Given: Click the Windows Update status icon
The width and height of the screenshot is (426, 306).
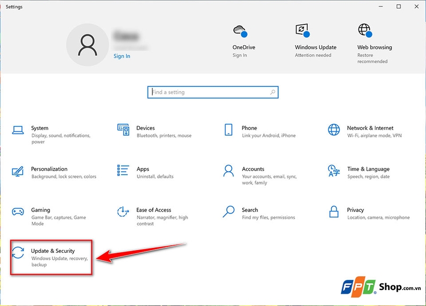Looking at the screenshot, I should coord(302,30).
